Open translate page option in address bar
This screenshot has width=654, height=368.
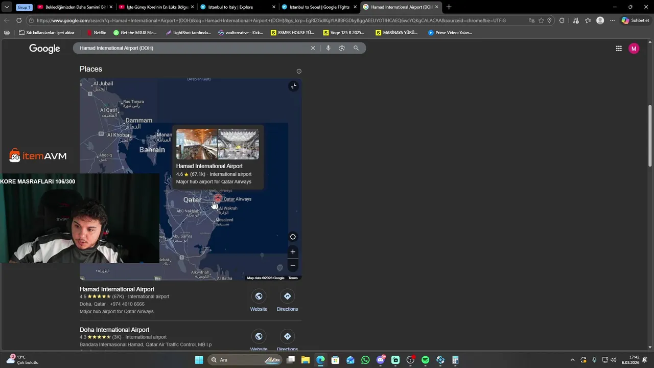click(532, 20)
